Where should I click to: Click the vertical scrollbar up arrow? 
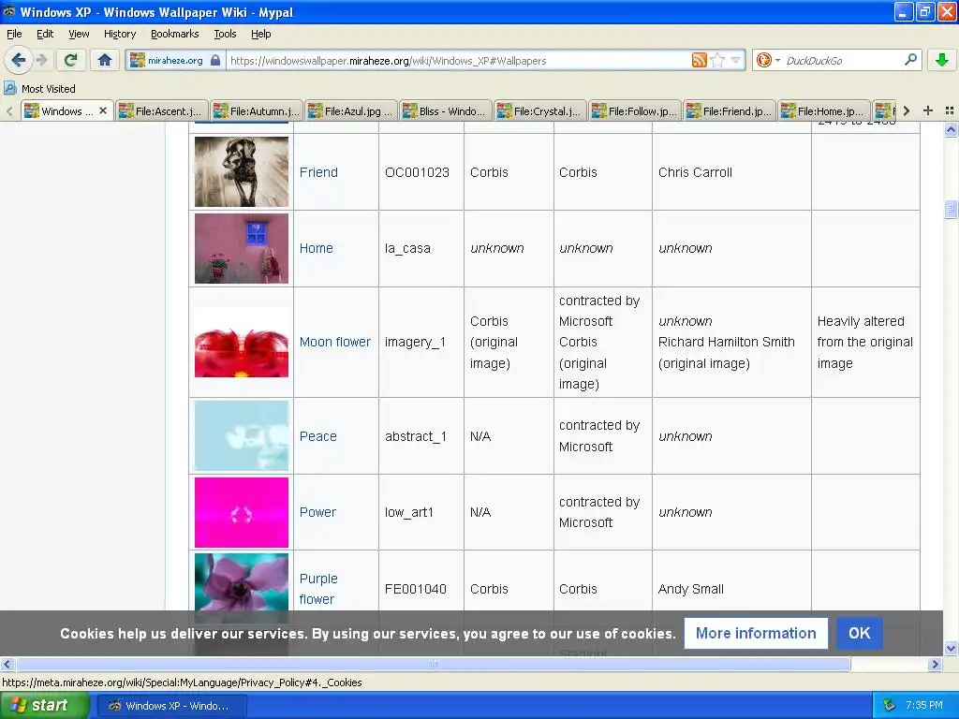point(951,129)
